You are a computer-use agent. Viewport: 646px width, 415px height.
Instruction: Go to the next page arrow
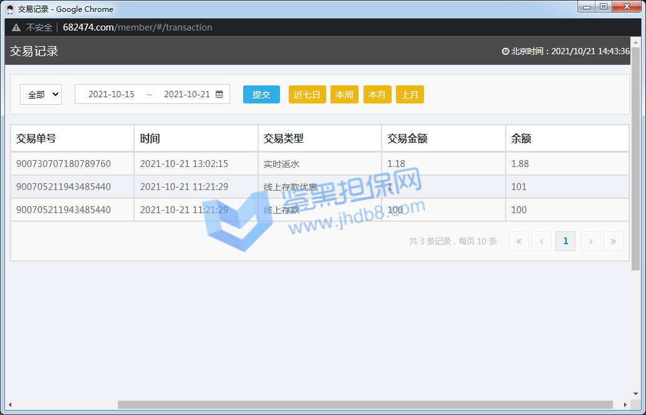[591, 241]
